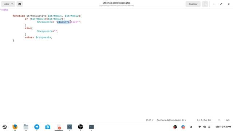The width and height of the screenshot is (233, 131).
Task: Click the if ($strMenu1==$strMenu2){ line
Action: pyautogui.click(x=45, y=19)
